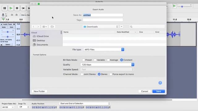Click the New Folder button
Image resolution: width=198 pixels, height=111 pixels.
pyautogui.click(x=39, y=91)
